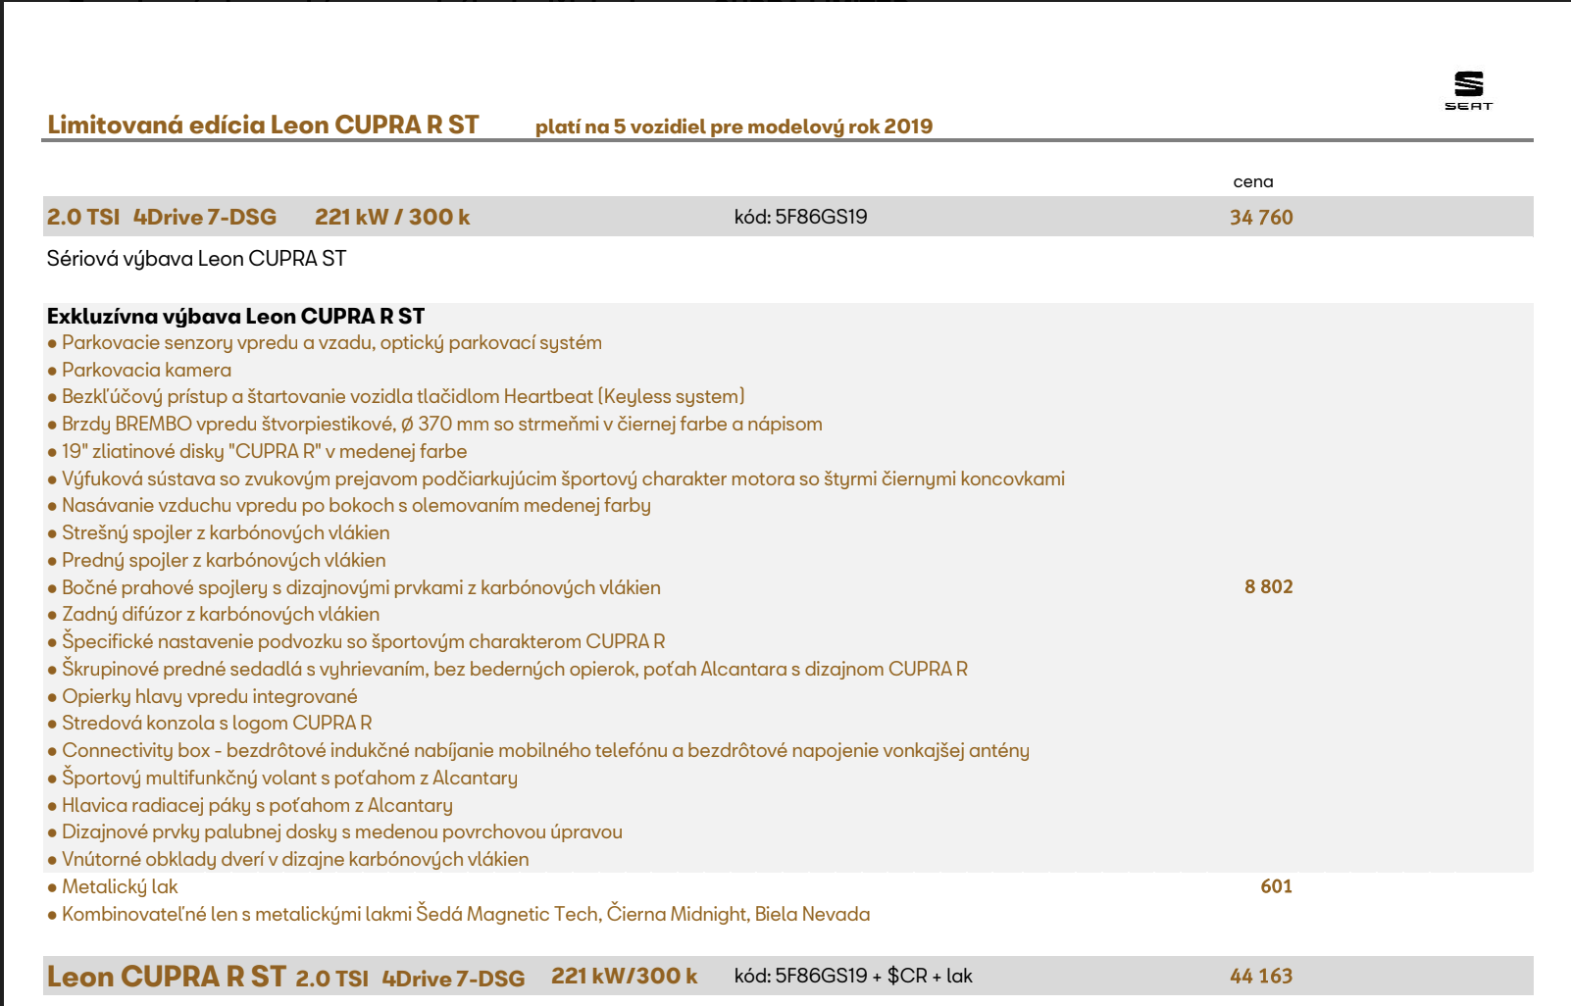Click total price '44 163'
Viewport: 1571px width, 1006px height.
[1261, 977]
